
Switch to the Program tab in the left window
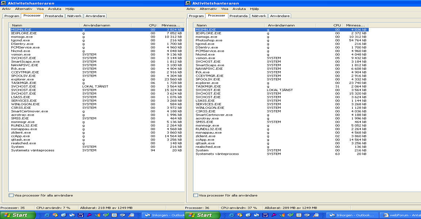(12, 16)
